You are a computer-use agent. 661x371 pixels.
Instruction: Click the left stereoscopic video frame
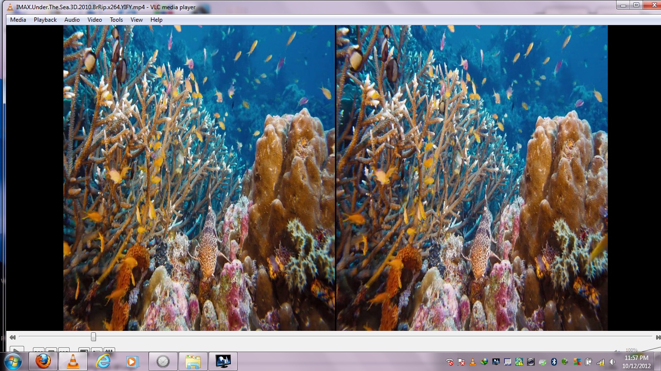(199, 178)
